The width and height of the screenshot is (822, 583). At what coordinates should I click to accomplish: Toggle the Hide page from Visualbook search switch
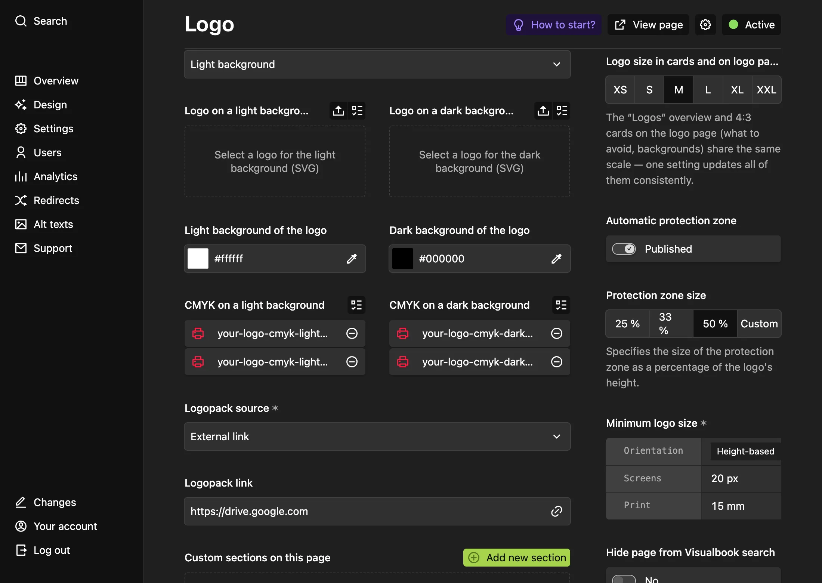[624, 579]
